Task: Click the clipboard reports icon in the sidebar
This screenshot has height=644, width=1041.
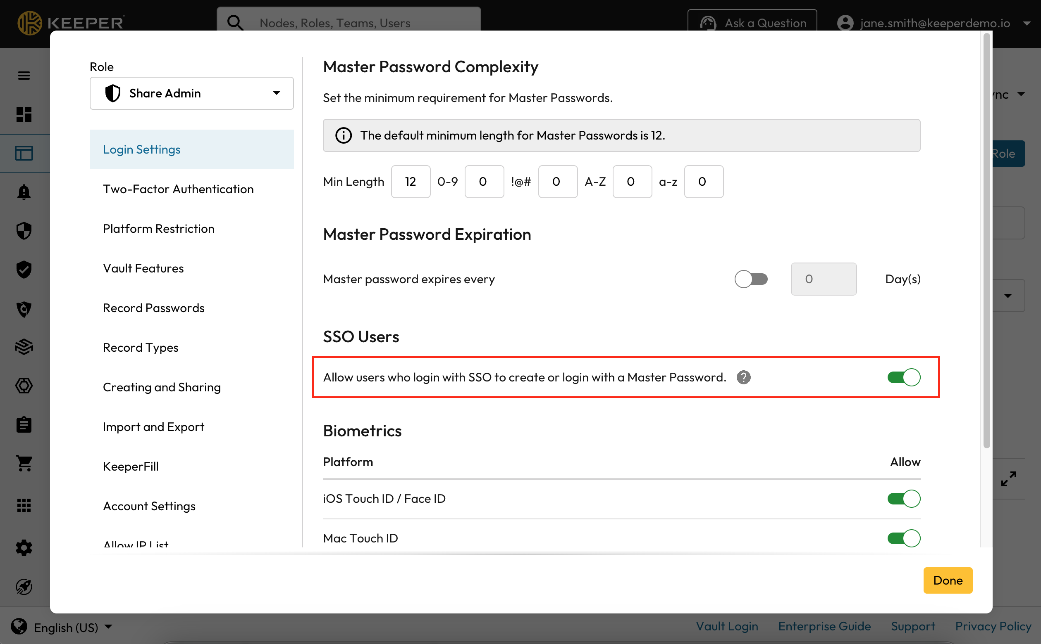Action: (24, 425)
